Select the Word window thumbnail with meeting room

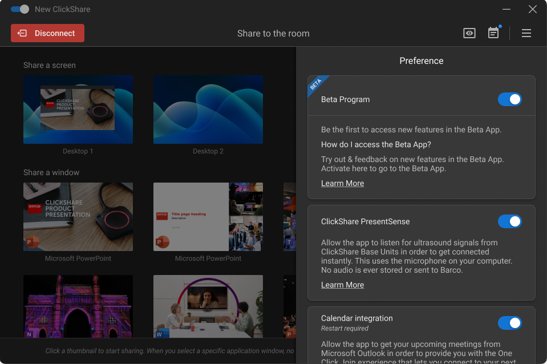tap(208, 306)
